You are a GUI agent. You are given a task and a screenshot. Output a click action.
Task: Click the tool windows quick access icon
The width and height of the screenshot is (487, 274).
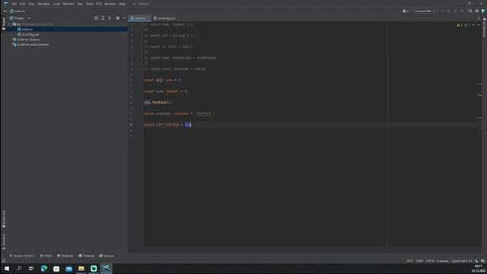[x=4, y=261]
